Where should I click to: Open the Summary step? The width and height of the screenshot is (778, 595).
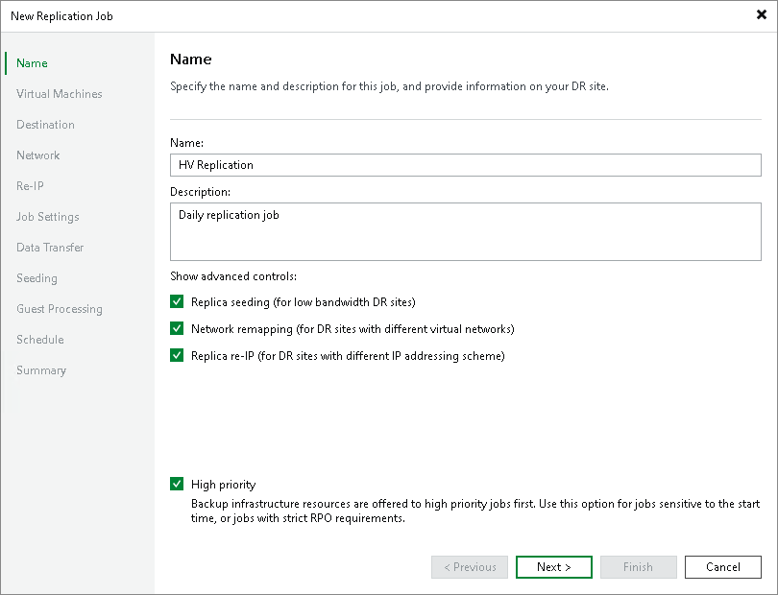[x=41, y=370]
